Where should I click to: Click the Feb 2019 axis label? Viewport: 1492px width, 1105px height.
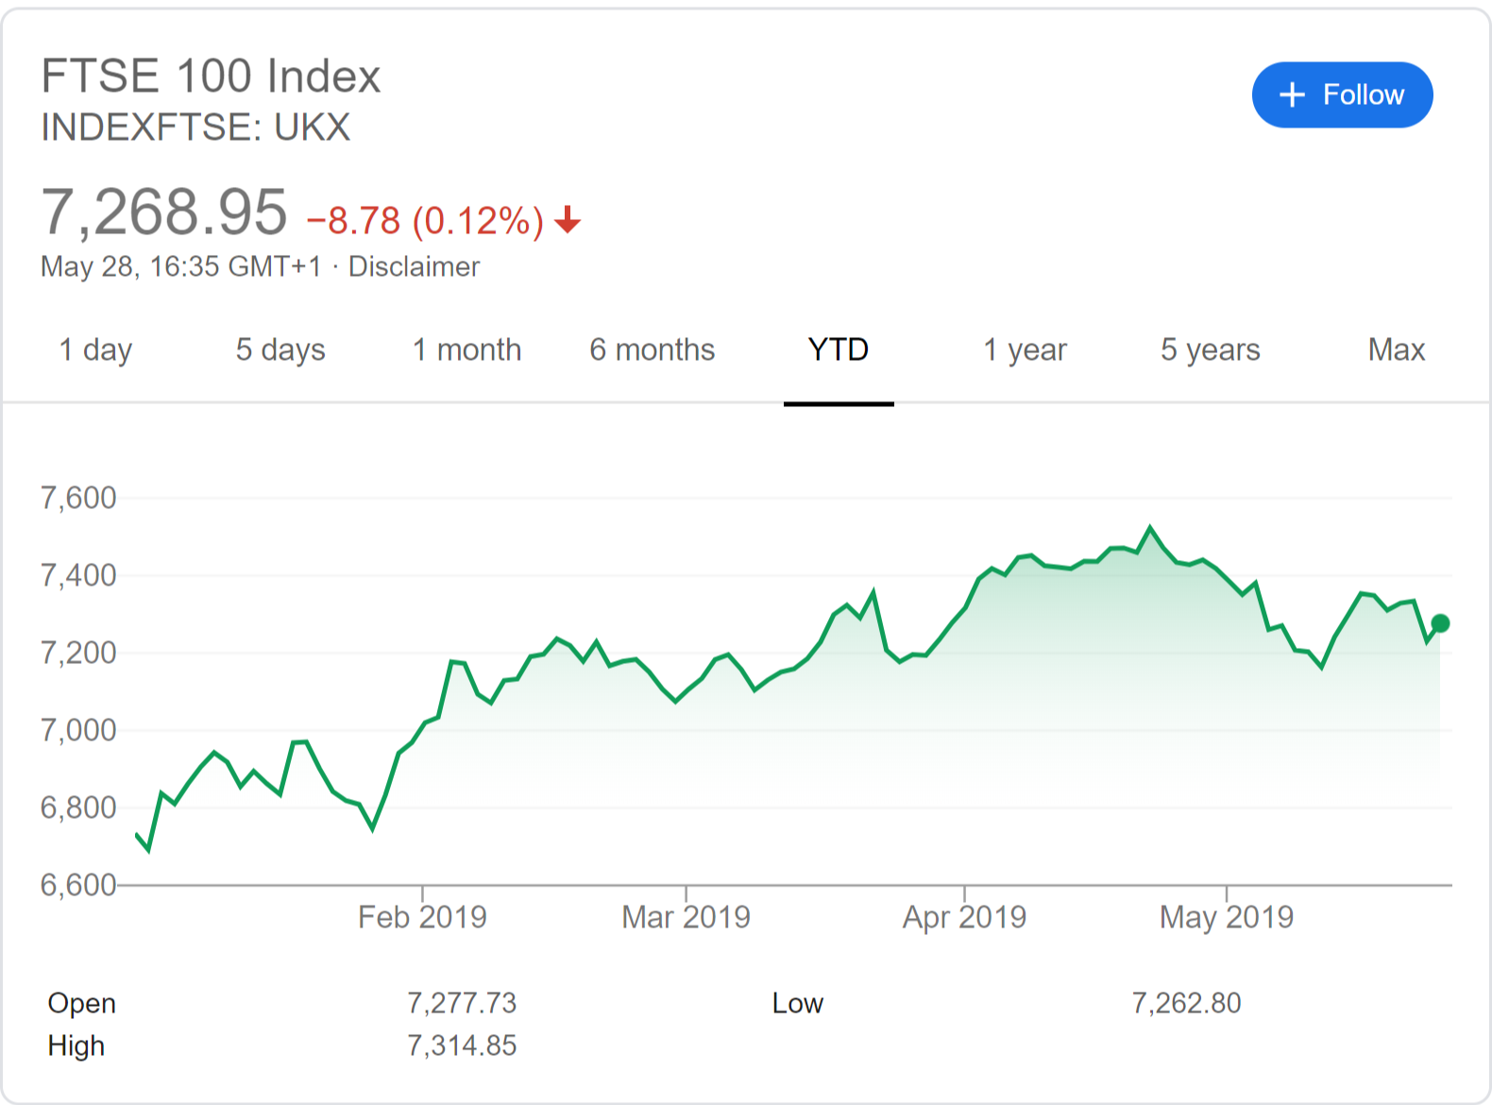(x=422, y=917)
